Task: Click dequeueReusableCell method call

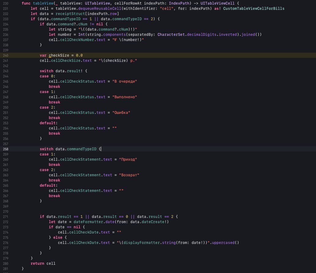Action: click(x=100, y=9)
